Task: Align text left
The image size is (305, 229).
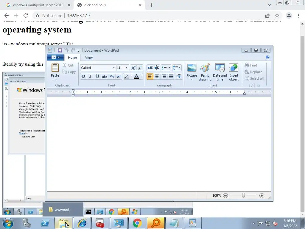Action: 150,76
